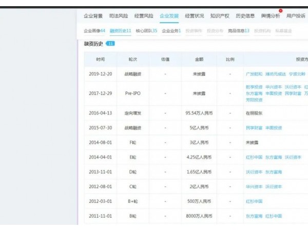Switch to the 核心团队 sub-tab

146,31
